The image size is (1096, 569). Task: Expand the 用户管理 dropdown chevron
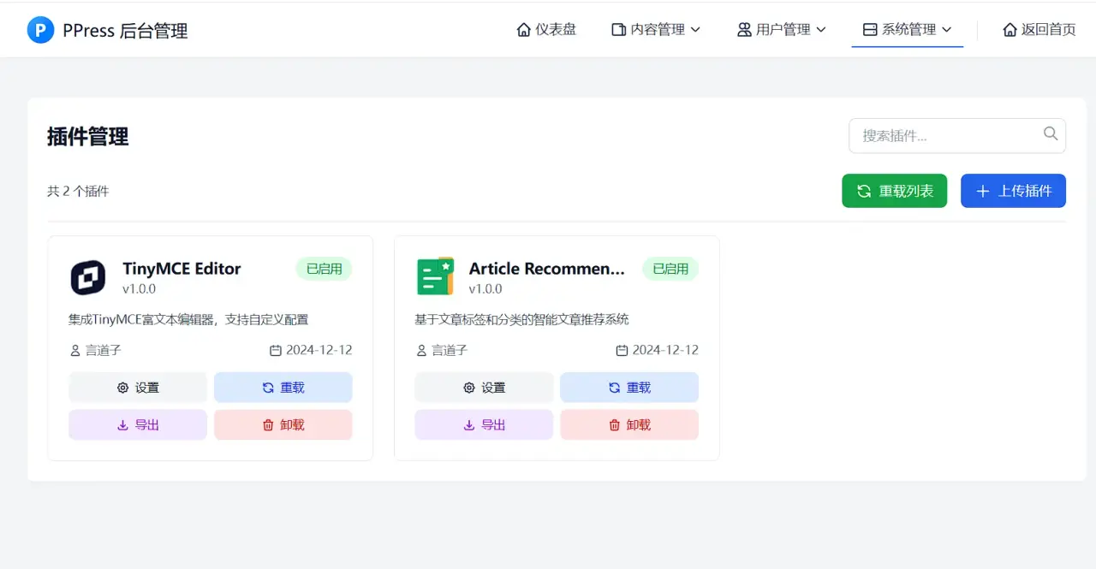[820, 30]
